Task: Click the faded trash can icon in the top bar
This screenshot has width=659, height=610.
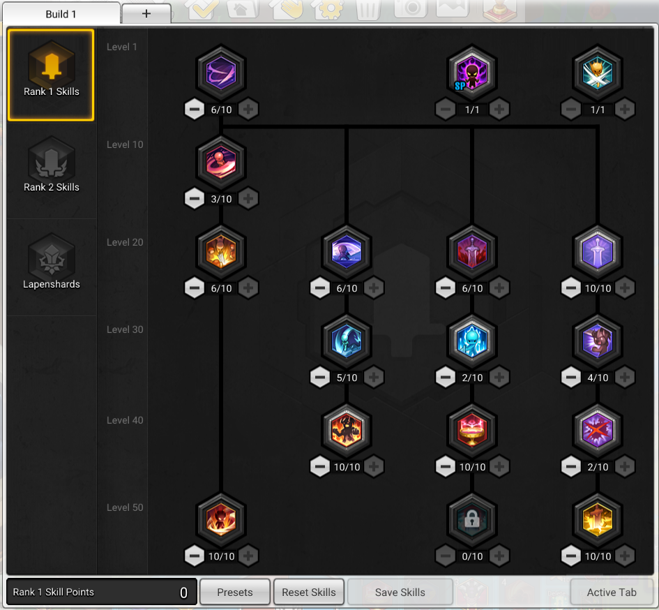Action: click(x=369, y=9)
